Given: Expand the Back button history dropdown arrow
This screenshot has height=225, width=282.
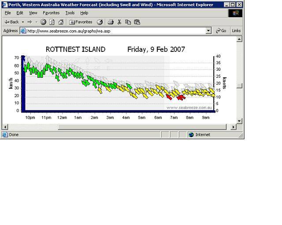Looking at the screenshot, I should (23, 22).
